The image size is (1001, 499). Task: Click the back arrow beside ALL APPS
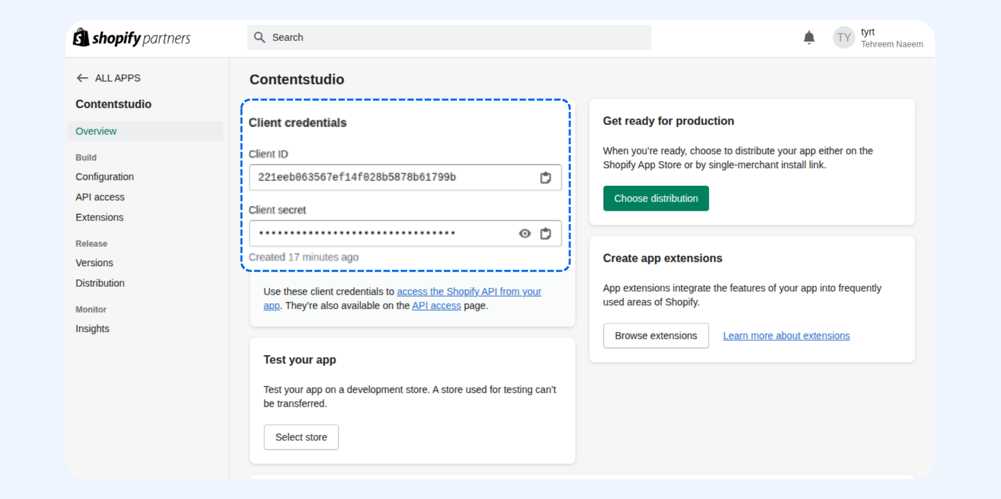(x=82, y=78)
